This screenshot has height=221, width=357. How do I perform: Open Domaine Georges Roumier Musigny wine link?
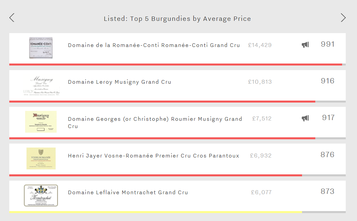pos(155,122)
